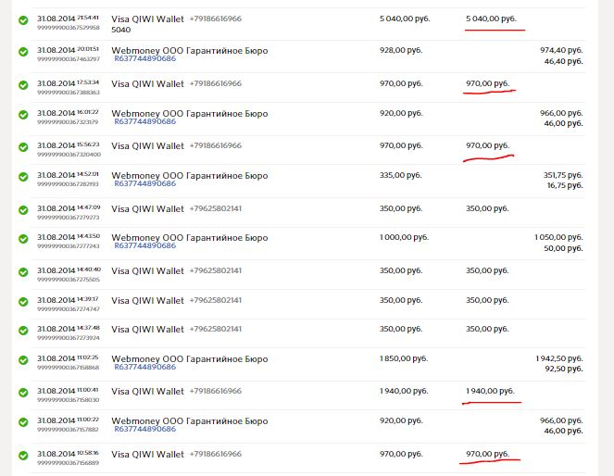614x476 pixels.
Task: Follow the R637744890686 link under the 1 850,00 руб. payment
Action: [144, 367]
